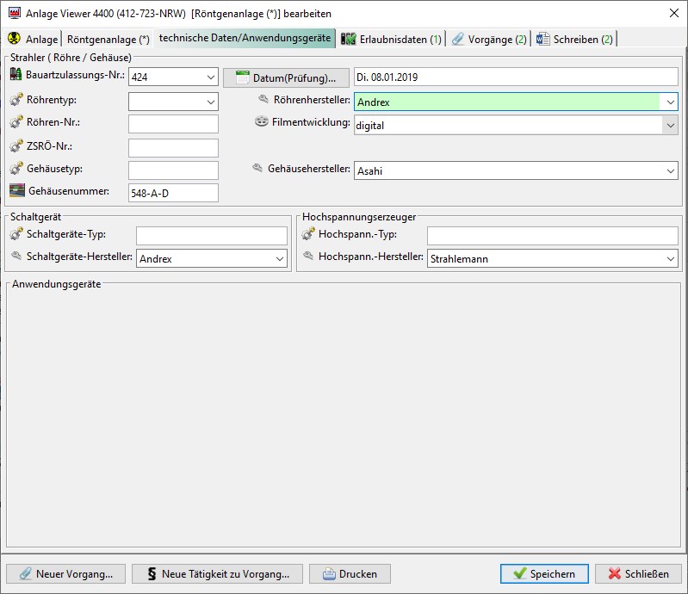The width and height of the screenshot is (688, 594).
Task: Click the Schaltgeräte-Typ text field
Action: (x=211, y=236)
